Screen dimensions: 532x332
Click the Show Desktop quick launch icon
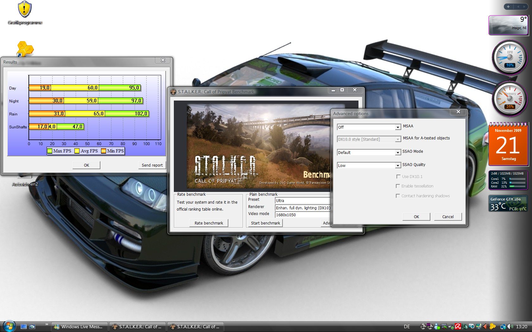coord(23,327)
